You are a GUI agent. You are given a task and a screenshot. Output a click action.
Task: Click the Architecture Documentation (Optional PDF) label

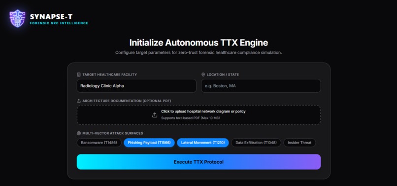click(127, 101)
